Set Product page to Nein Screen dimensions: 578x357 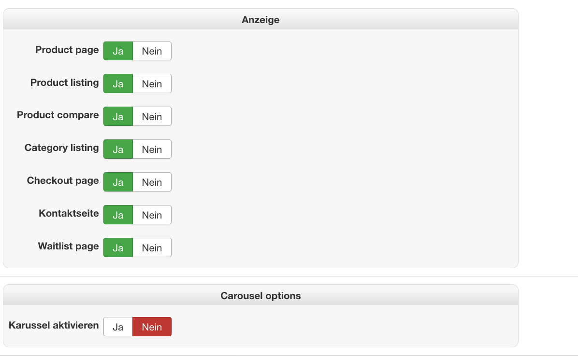click(152, 51)
